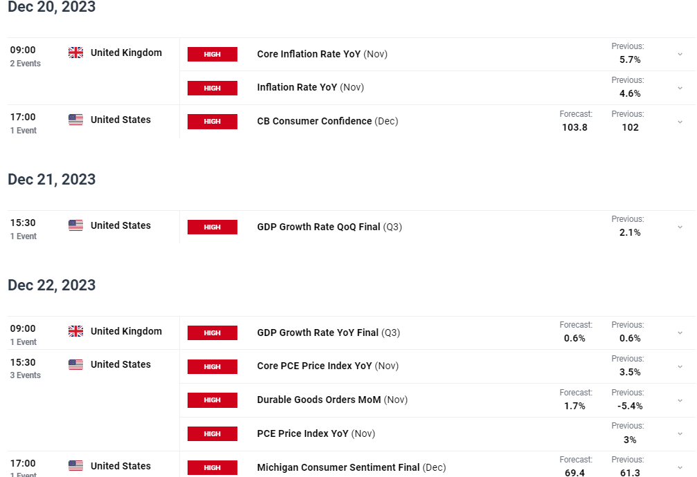Expand the CB Consumer Confidence details chevron
697x477 pixels.
pyautogui.click(x=680, y=122)
